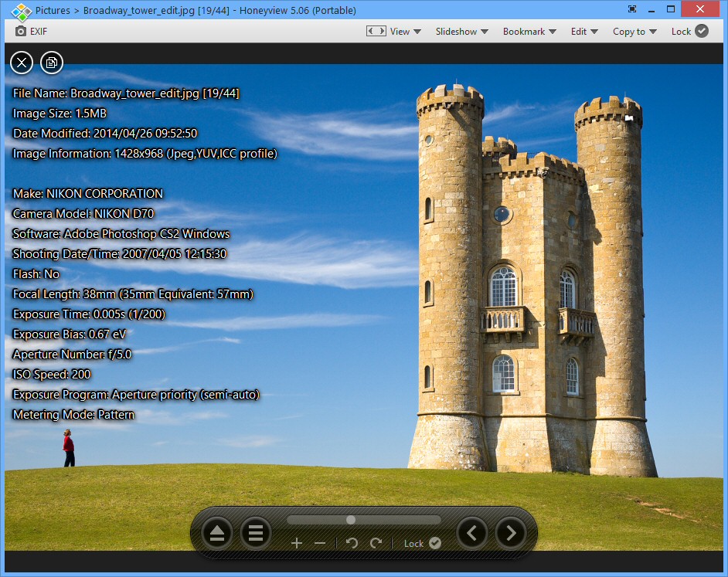Click the "Flash: No" line

click(x=36, y=274)
